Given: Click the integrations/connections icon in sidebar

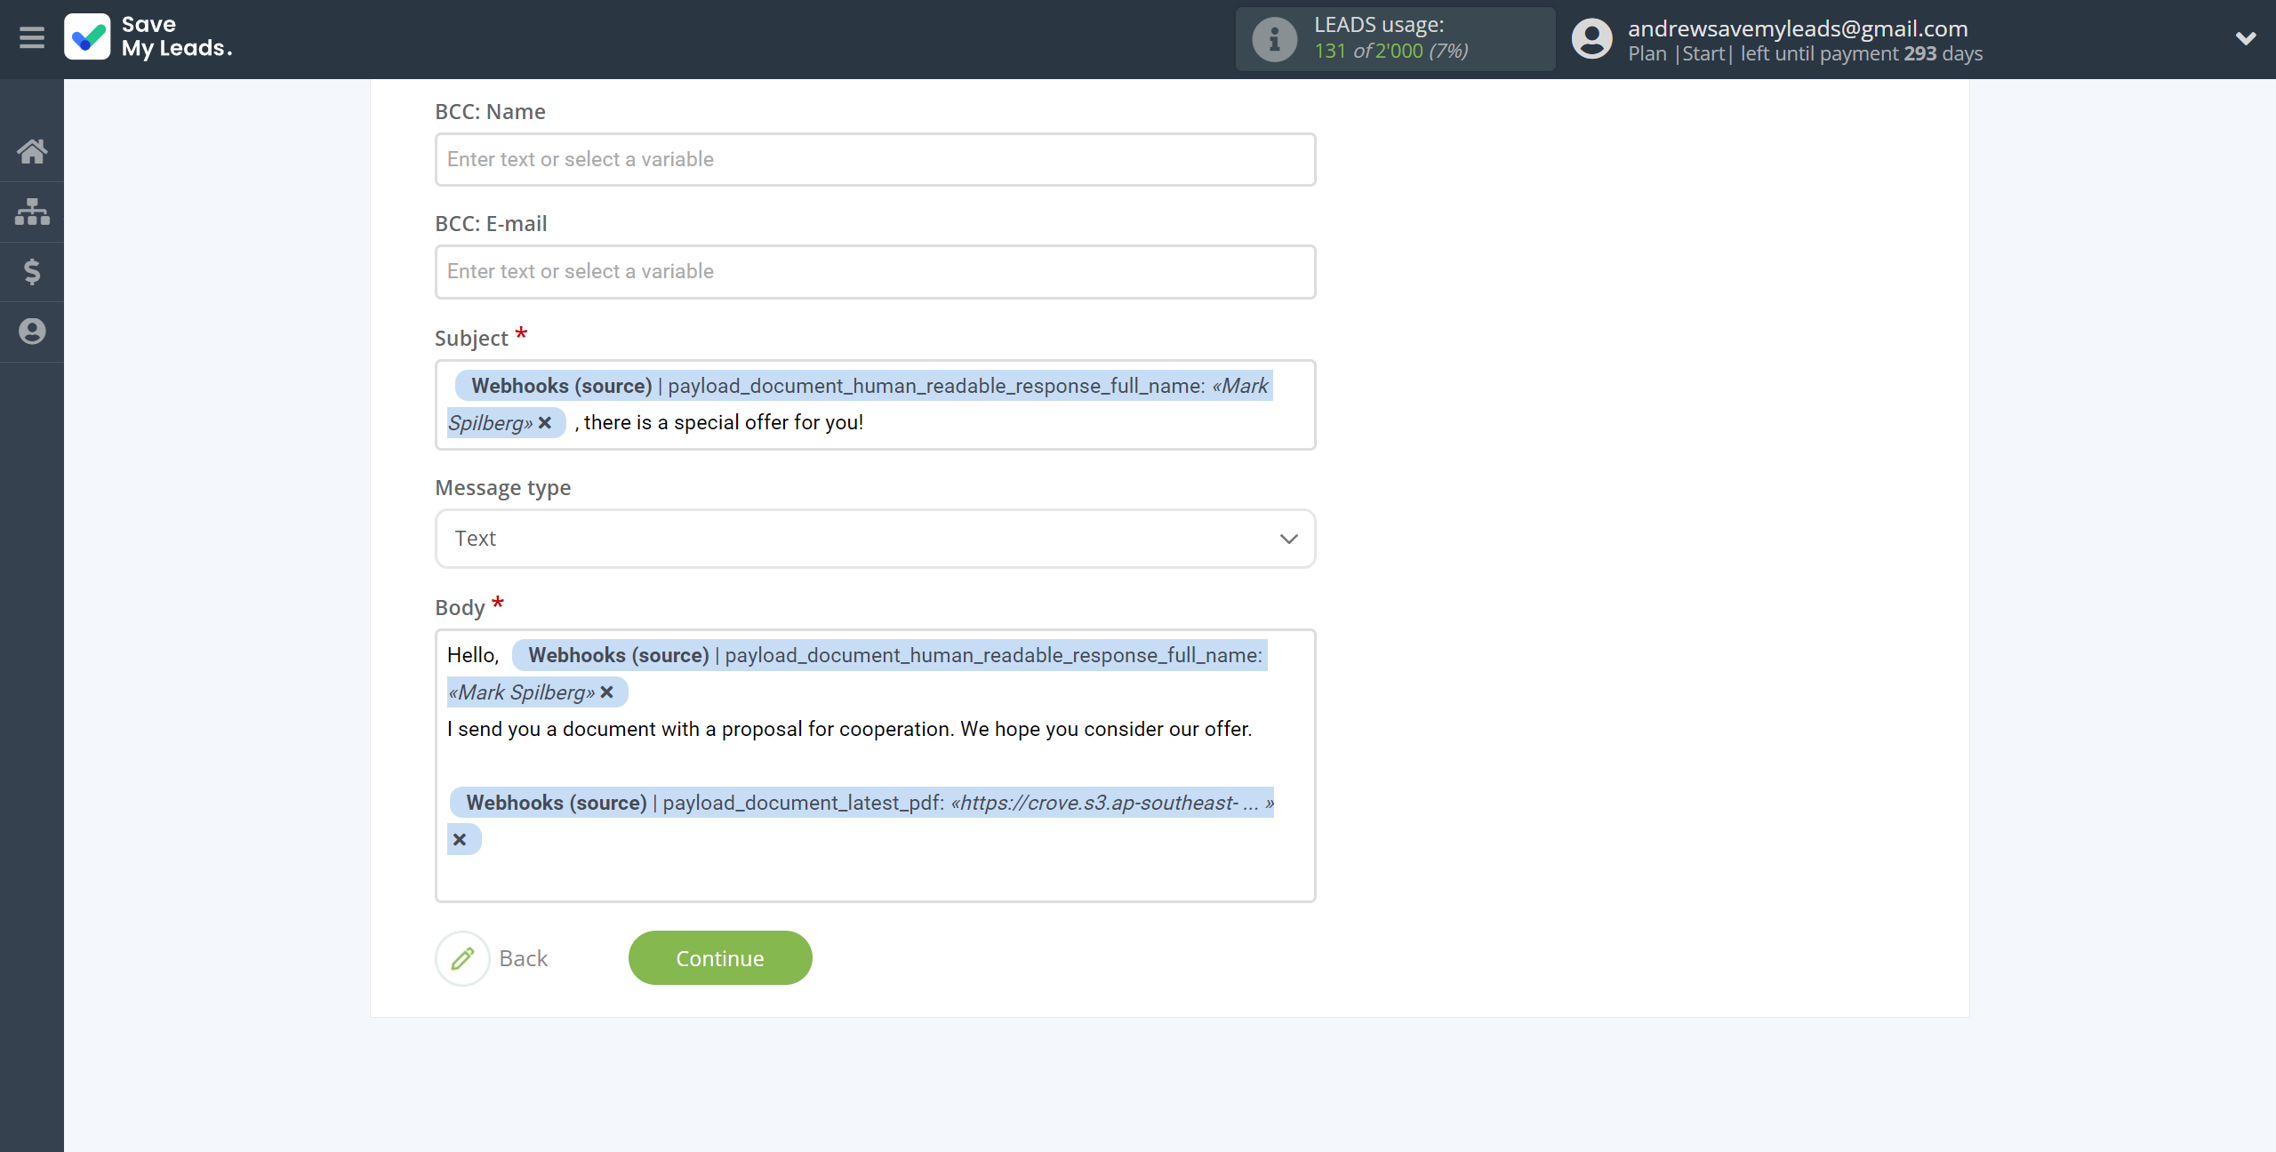Looking at the screenshot, I should click(32, 209).
